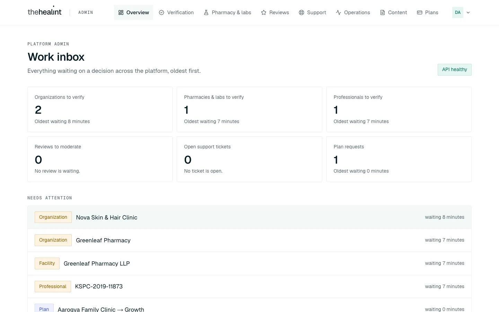Click the API healthy status badge
The height and width of the screenshot is (312, 499).
coord(455,70)
